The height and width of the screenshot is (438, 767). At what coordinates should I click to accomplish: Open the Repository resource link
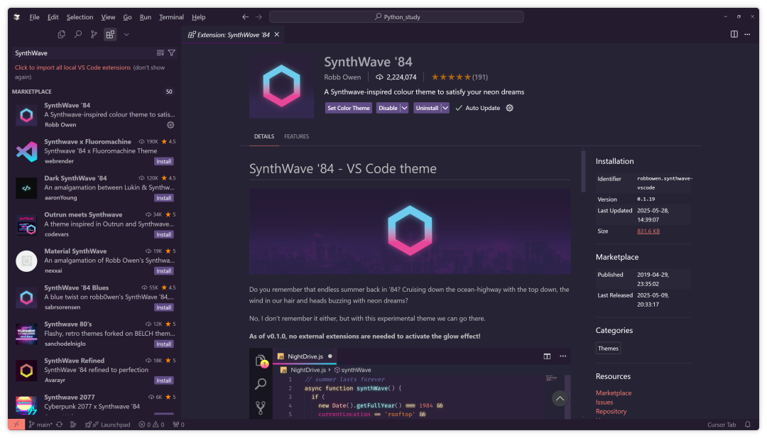[x=611, y=411]
